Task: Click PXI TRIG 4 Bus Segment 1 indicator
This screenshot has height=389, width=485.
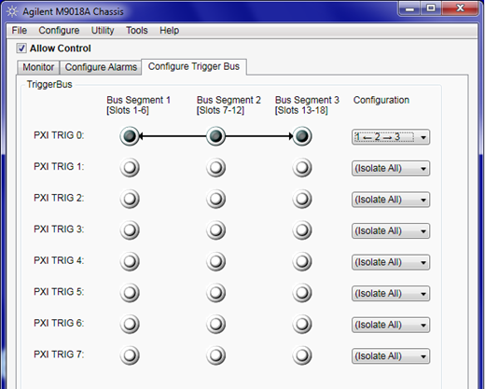Action: tap(130, 261)
